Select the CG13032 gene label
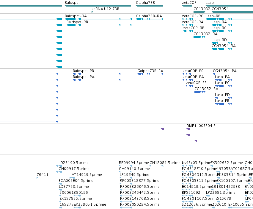The height and width of the screenshot is (209, 253). (x=202, y=9)
